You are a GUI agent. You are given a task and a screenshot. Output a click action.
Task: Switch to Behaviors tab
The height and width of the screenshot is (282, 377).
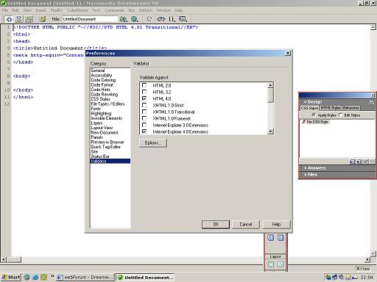click(x=351, y=108)
